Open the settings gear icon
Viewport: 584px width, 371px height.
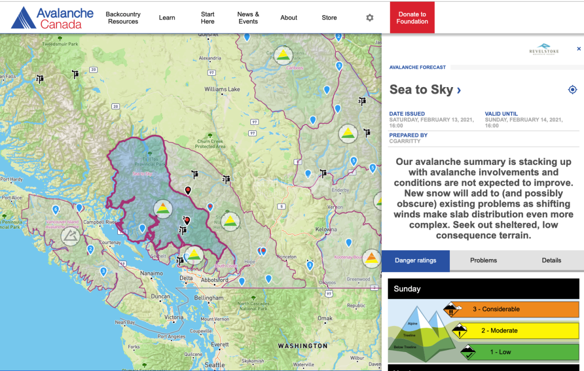pos(369,17)
